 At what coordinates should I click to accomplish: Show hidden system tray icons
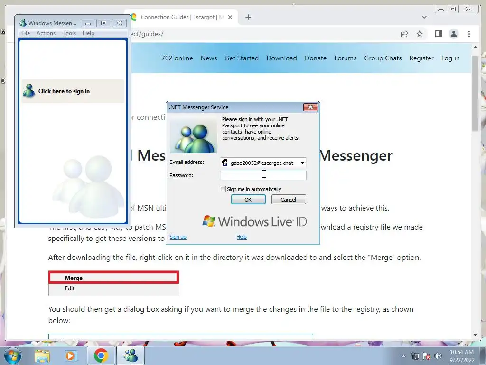tap(403, 356)
